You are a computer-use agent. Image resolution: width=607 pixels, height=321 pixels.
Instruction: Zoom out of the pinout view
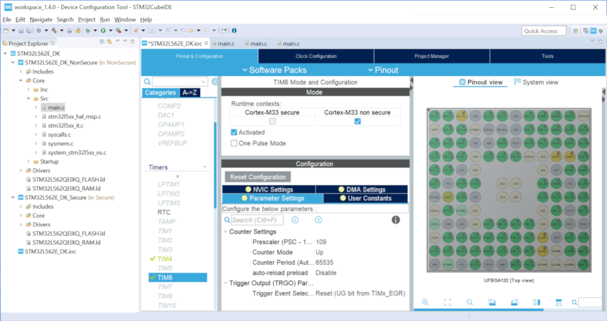point(469,302)
